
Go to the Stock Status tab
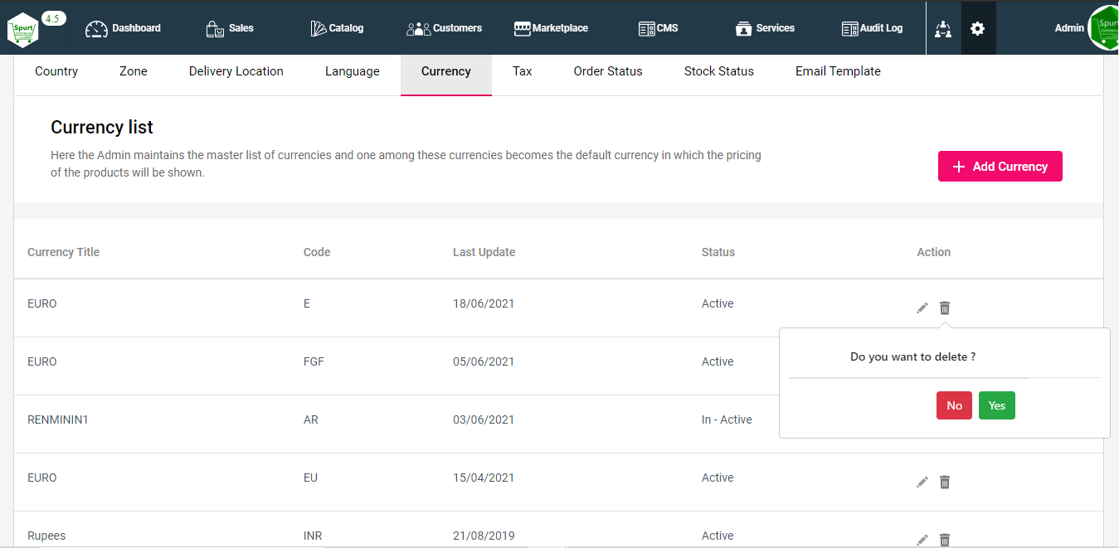(x=719, y=71)
